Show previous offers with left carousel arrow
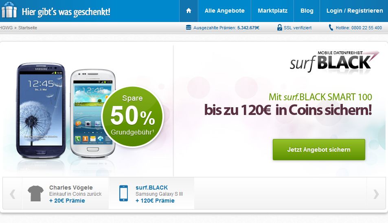Image resolution: width=388 pixels, height=223 pixels. coord(12,194)
